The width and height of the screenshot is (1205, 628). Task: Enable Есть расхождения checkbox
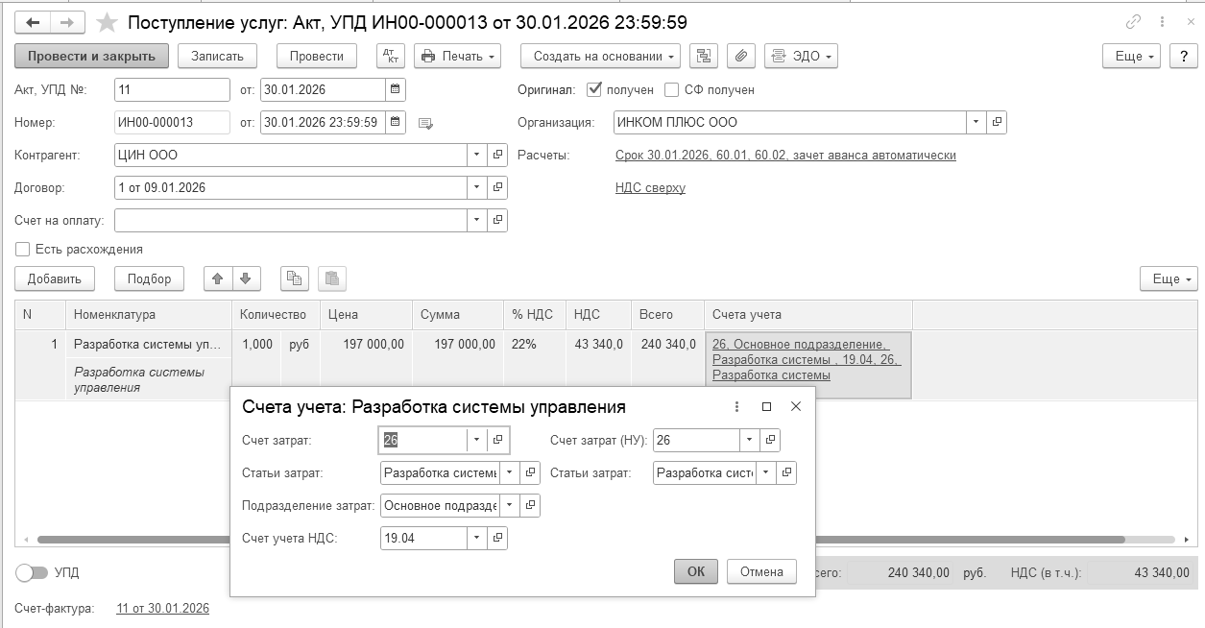(22, 249)
